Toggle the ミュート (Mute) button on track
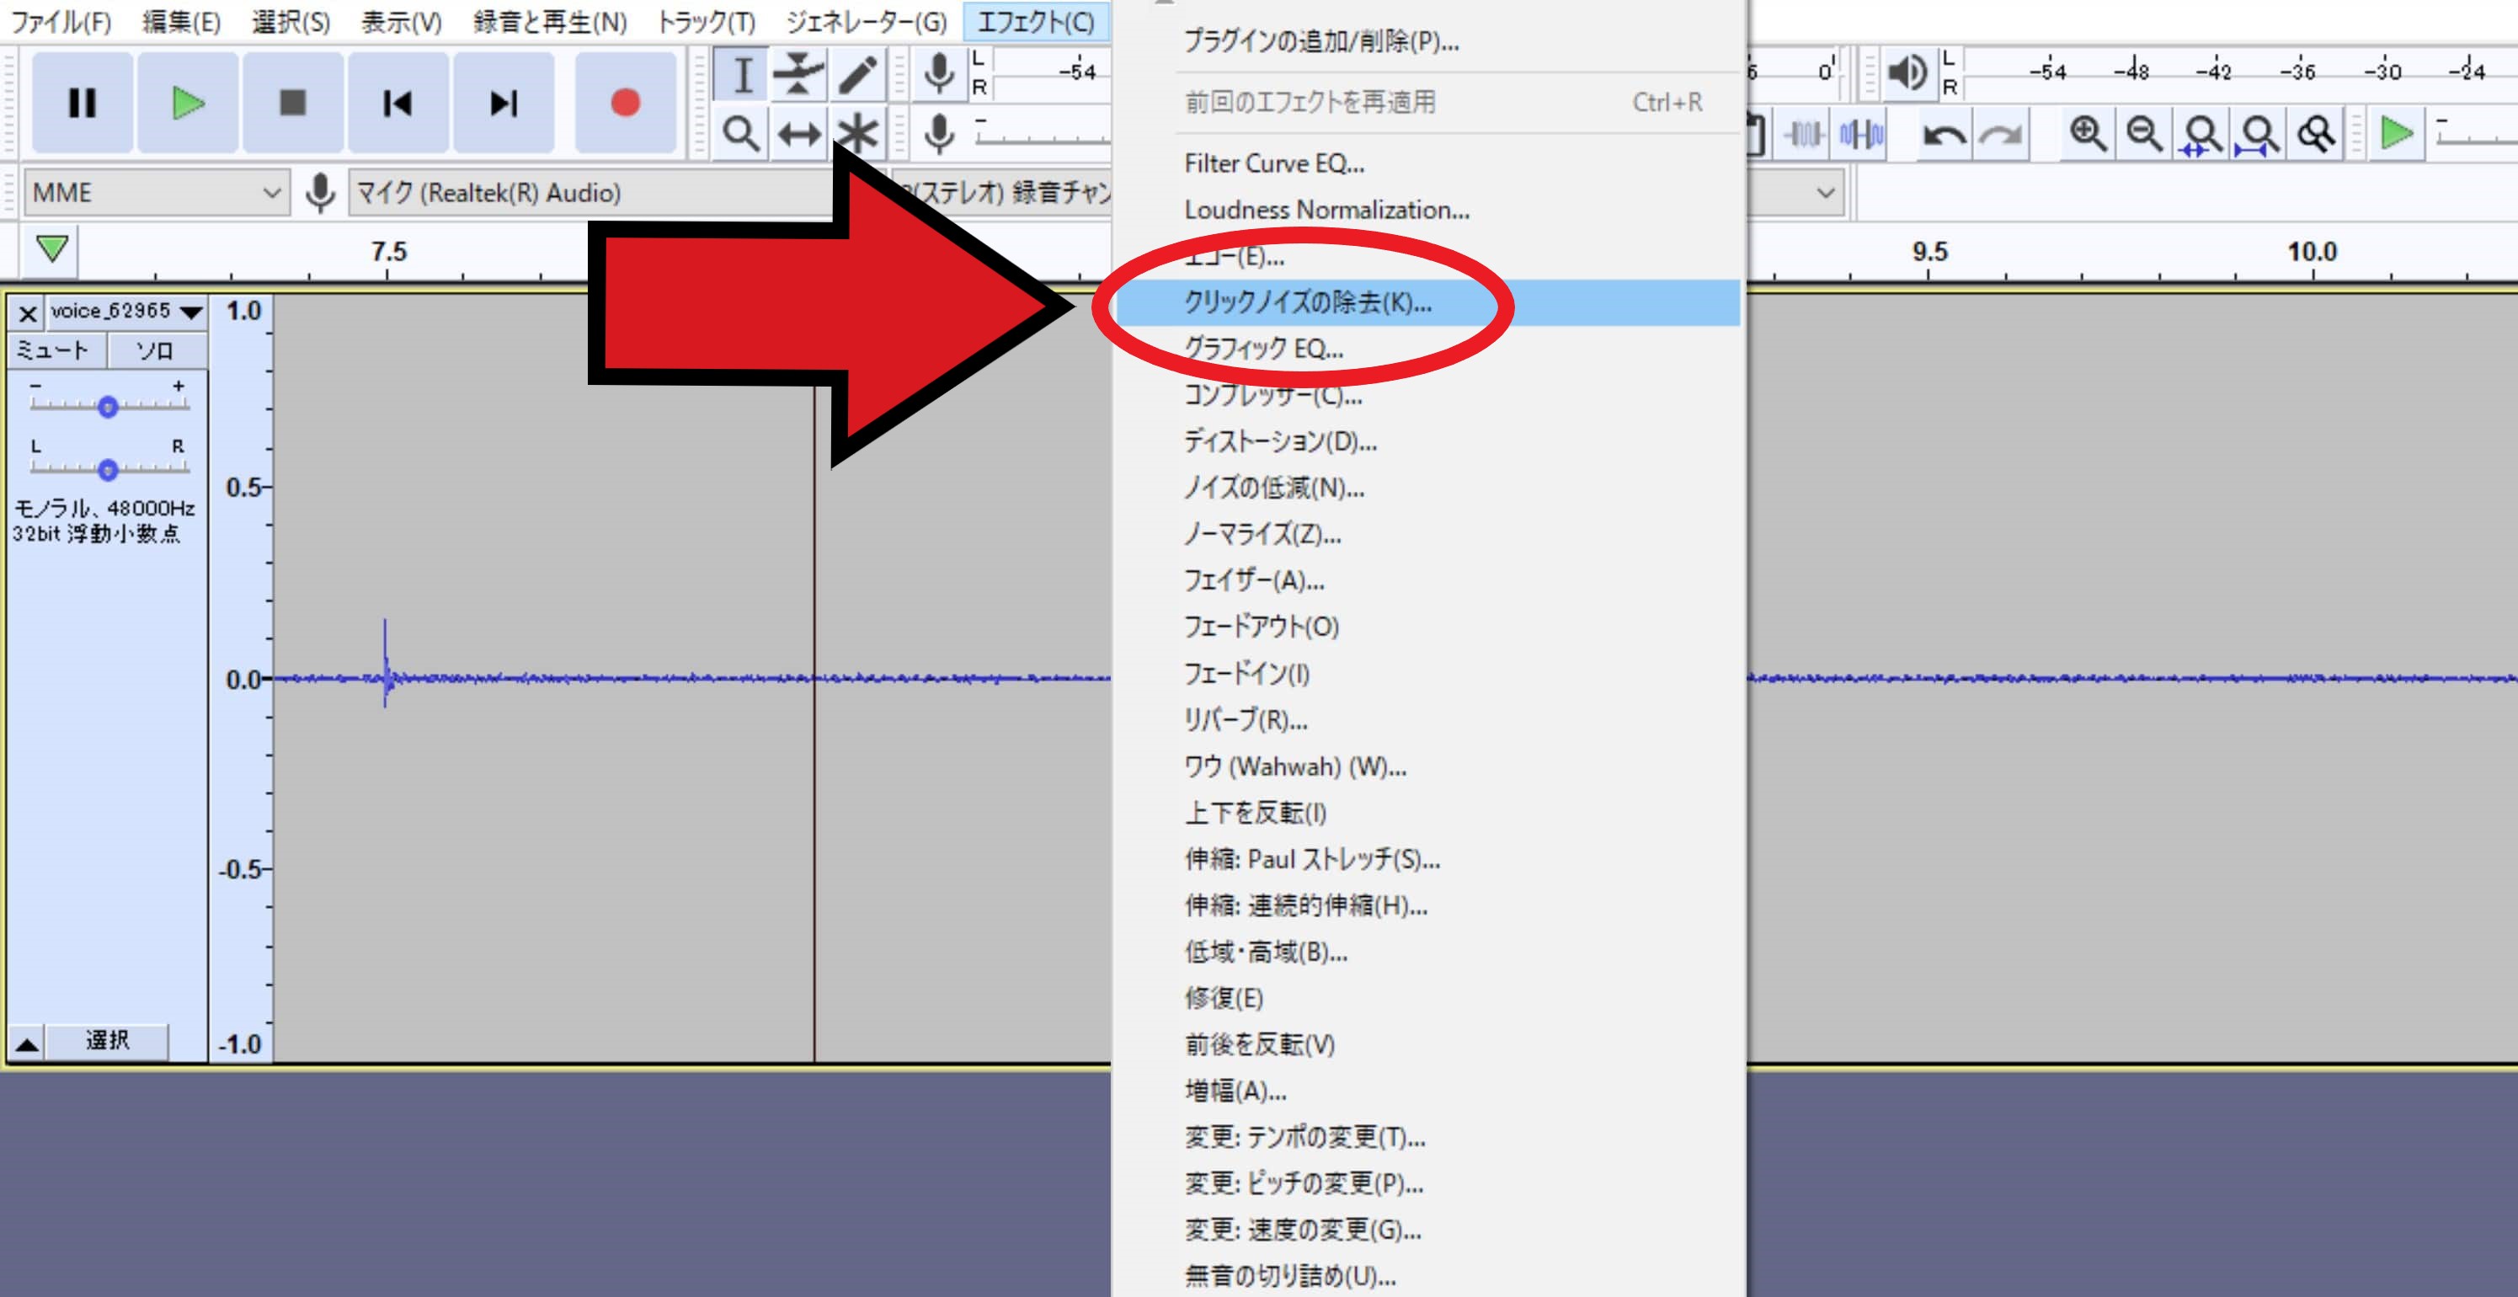This screenshot has width=2518, height=1297. click(x=55, y=350)
